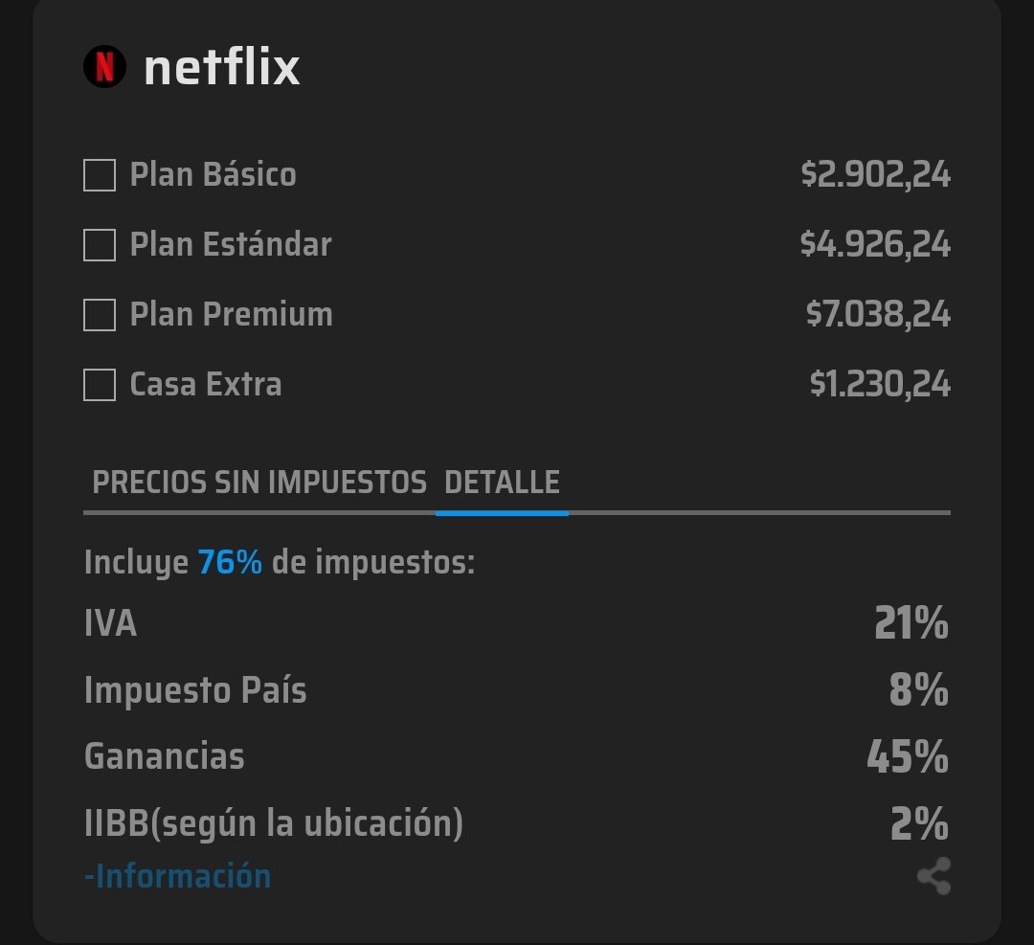Viewport: 1034px width, 945px height.
Task: Check the Casa Extra checkbox
Action: click(99, 385)
